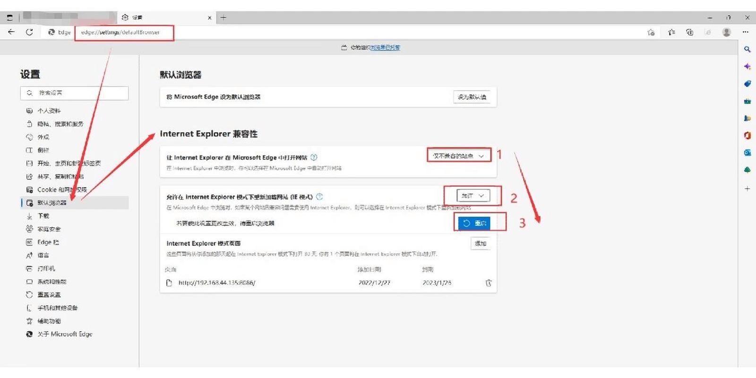Click the 'Internet Explorer 兼容性' heading
Screen dimensions: 756x378
(208, 134)
